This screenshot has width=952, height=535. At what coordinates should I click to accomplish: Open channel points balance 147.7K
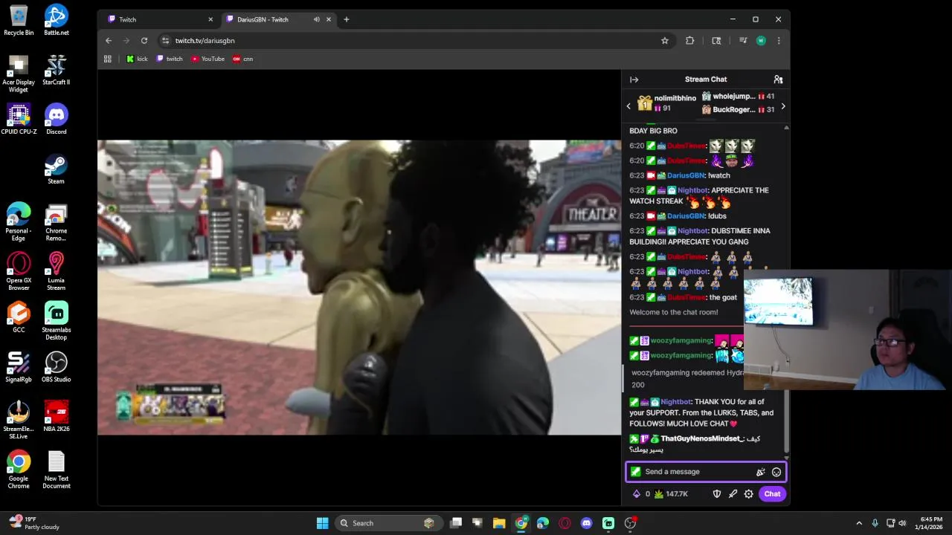[x=671, y=494]
